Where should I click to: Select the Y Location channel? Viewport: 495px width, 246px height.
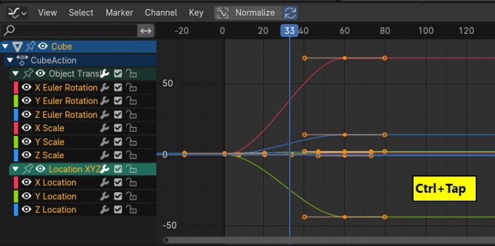pos(56,196)
